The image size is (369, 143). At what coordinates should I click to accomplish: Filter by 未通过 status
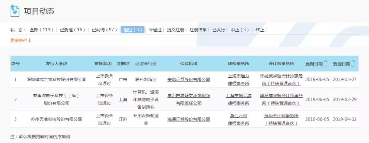pyautogui.click(x=155, y=30)
